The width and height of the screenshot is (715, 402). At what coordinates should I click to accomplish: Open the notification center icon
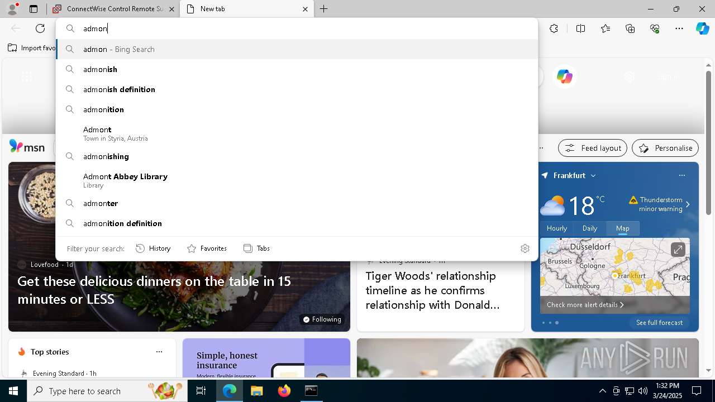[697, 391]
